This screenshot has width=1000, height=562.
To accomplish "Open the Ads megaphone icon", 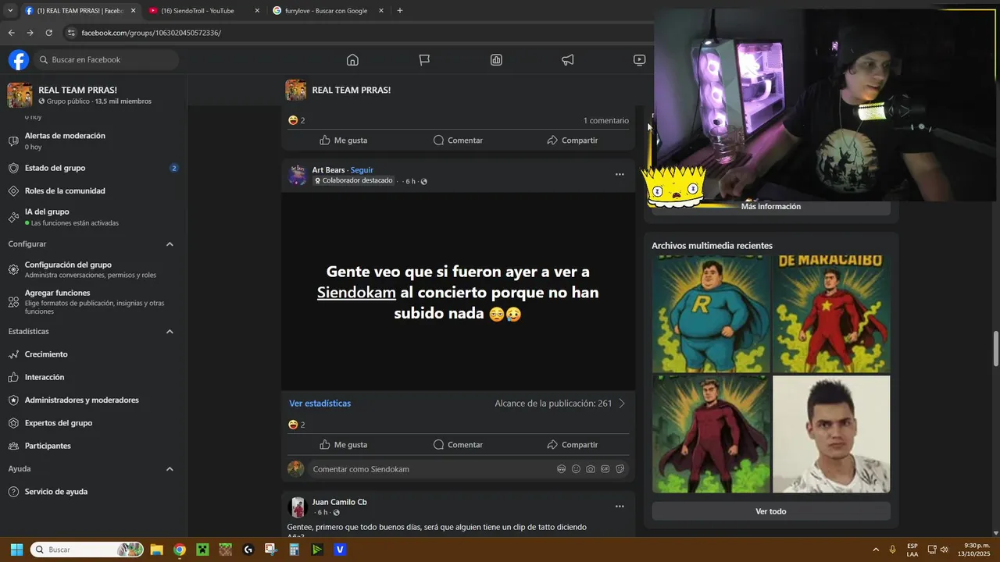I will 568,60.
